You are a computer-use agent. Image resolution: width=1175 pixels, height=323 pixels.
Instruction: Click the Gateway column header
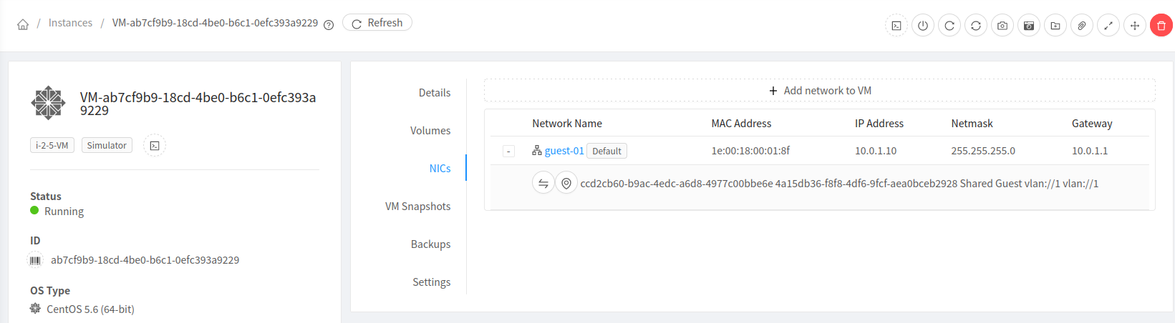pos(1092,124)
